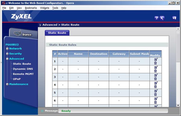The height and width of the screenshot is (116, 181).
Task: Edit static route rule 2
Action: [156, 67]
